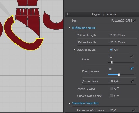This screenshot has height=113, width=139.
Task: Collapse the Simulation Properties section
Action: point(69,103)
